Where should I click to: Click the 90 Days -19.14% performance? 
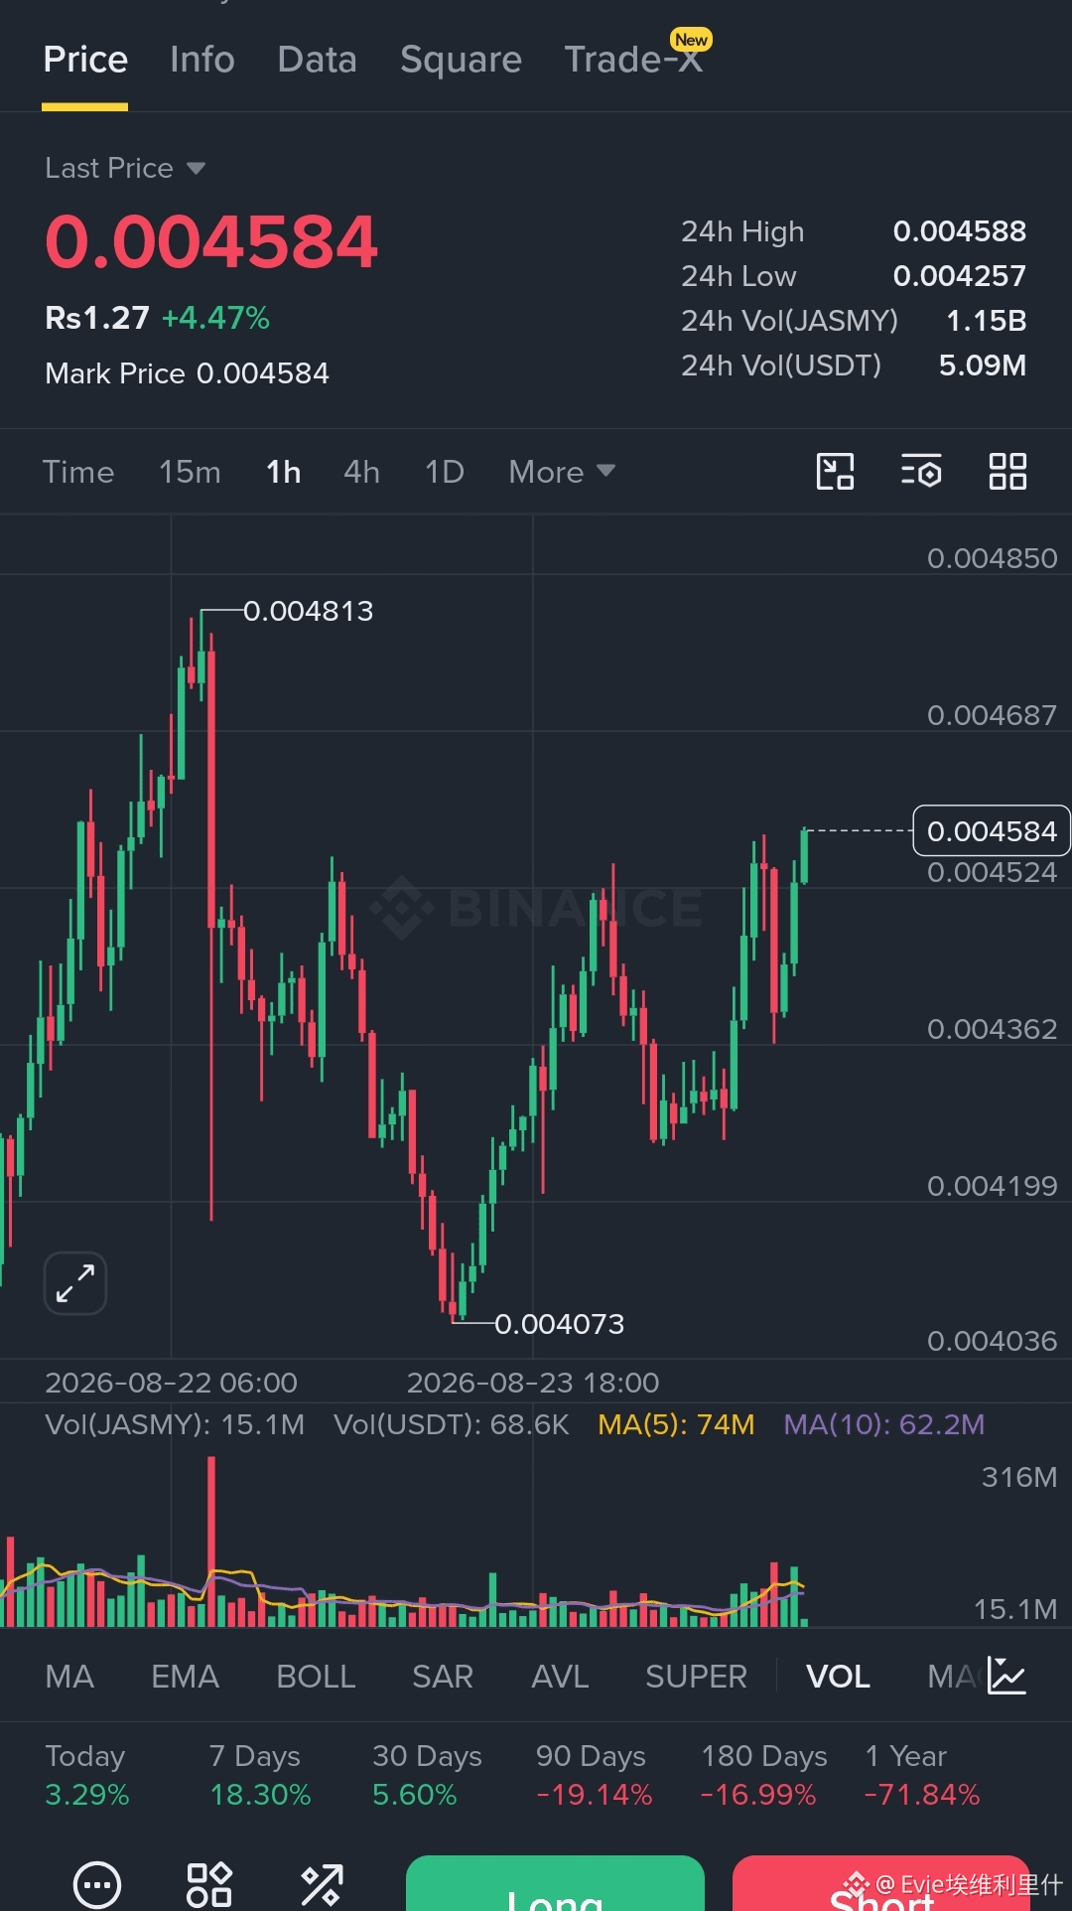coord(594,1775)
